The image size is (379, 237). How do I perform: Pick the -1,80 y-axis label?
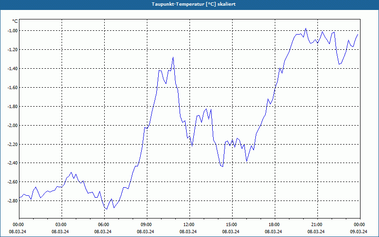(13, 106)
